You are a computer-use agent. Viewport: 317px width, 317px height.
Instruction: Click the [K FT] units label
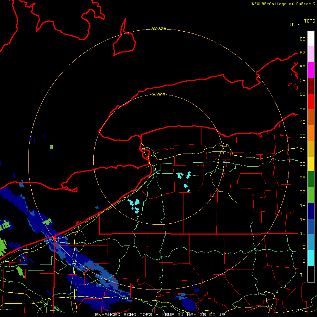click(x=298, y=25)
